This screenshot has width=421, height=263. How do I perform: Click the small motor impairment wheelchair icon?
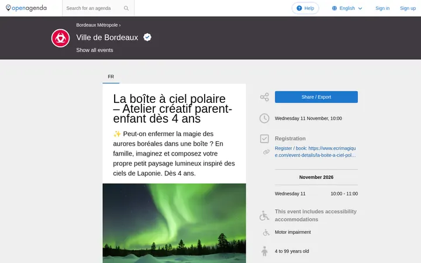pos(266,232)
